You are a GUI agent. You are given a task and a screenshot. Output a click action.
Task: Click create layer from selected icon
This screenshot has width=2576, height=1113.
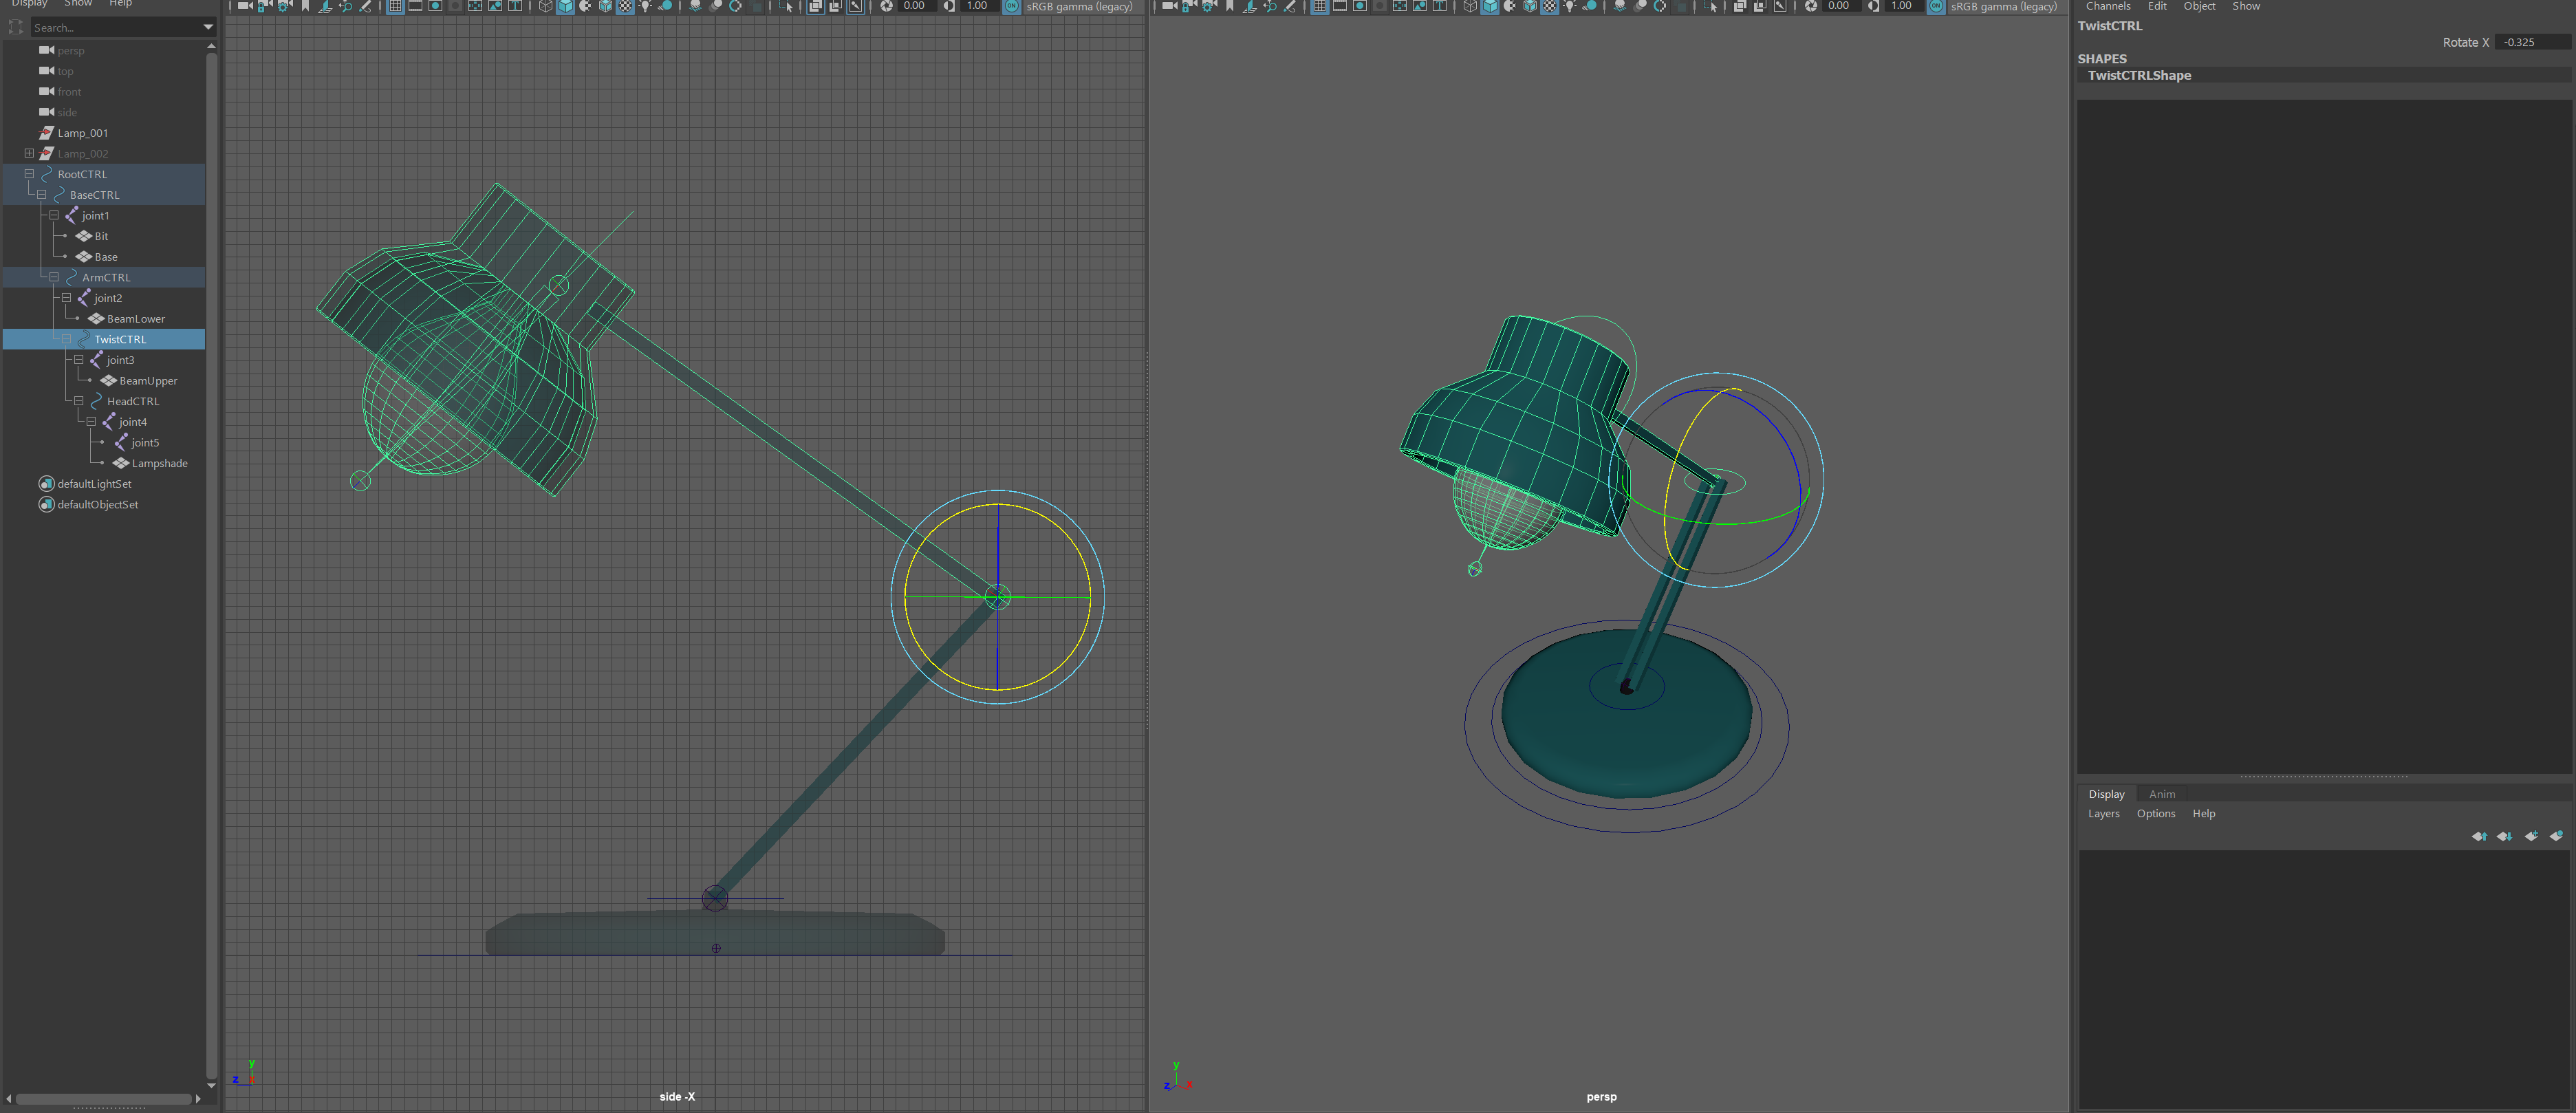(x=2556, y=836)
